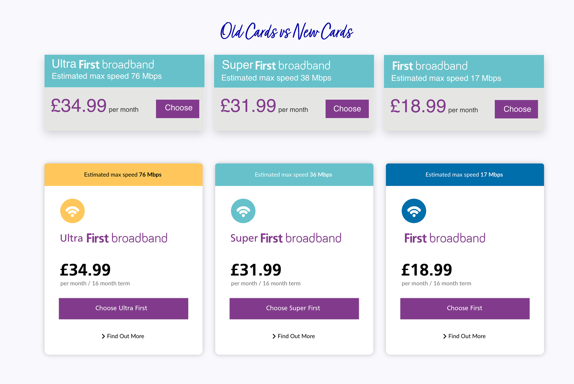Open Find Out More under Ultra First

[x=126, y=336]
